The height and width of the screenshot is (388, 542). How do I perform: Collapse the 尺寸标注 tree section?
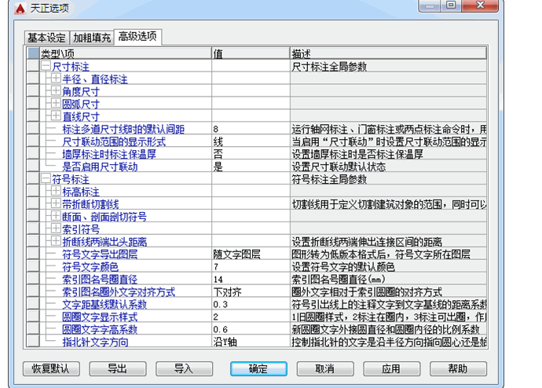coord(46,68)
